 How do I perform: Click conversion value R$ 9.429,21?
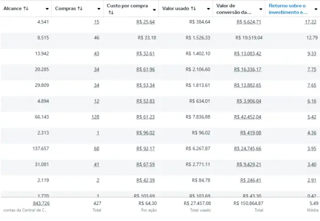(249, 165)
